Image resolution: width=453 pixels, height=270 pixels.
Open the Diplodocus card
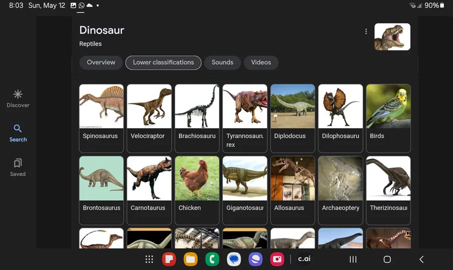pos(292,118)
